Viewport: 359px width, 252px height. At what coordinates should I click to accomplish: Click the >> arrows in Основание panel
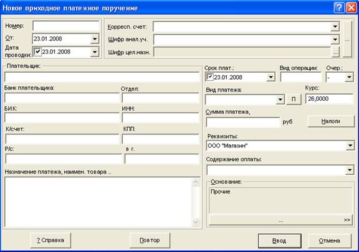pos(347,220)
